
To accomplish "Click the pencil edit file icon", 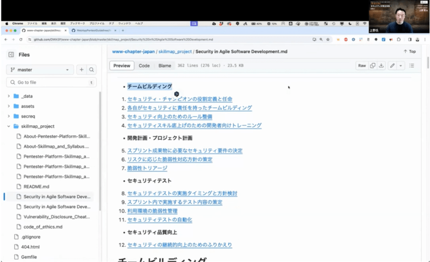I will tap(392, 66).
